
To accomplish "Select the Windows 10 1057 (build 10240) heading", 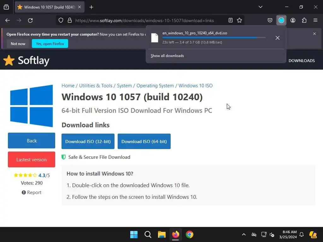I will point(132,97).
